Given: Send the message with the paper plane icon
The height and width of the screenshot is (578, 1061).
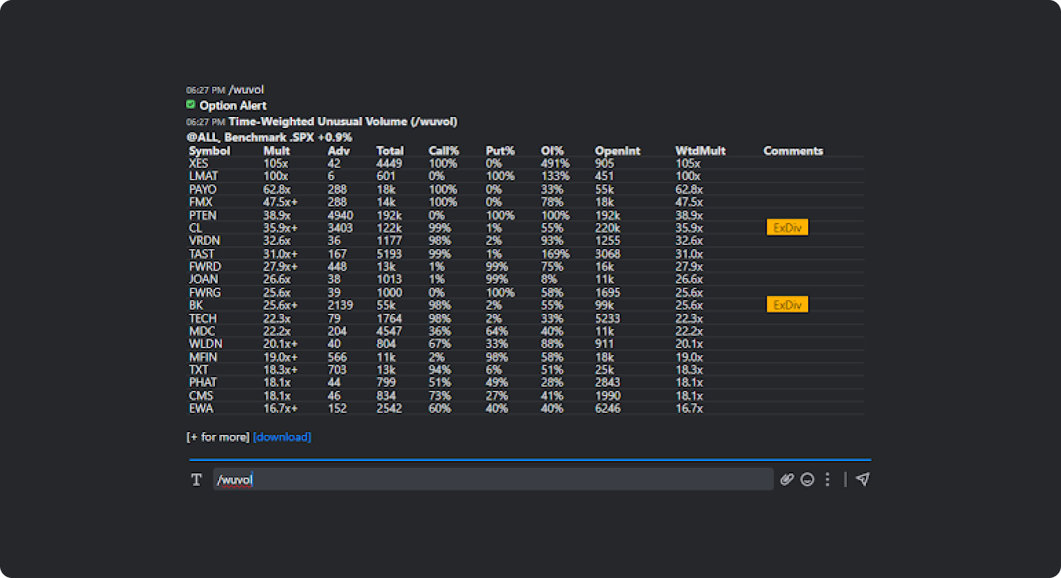Looking at the screenshot, I should point(863,480).
